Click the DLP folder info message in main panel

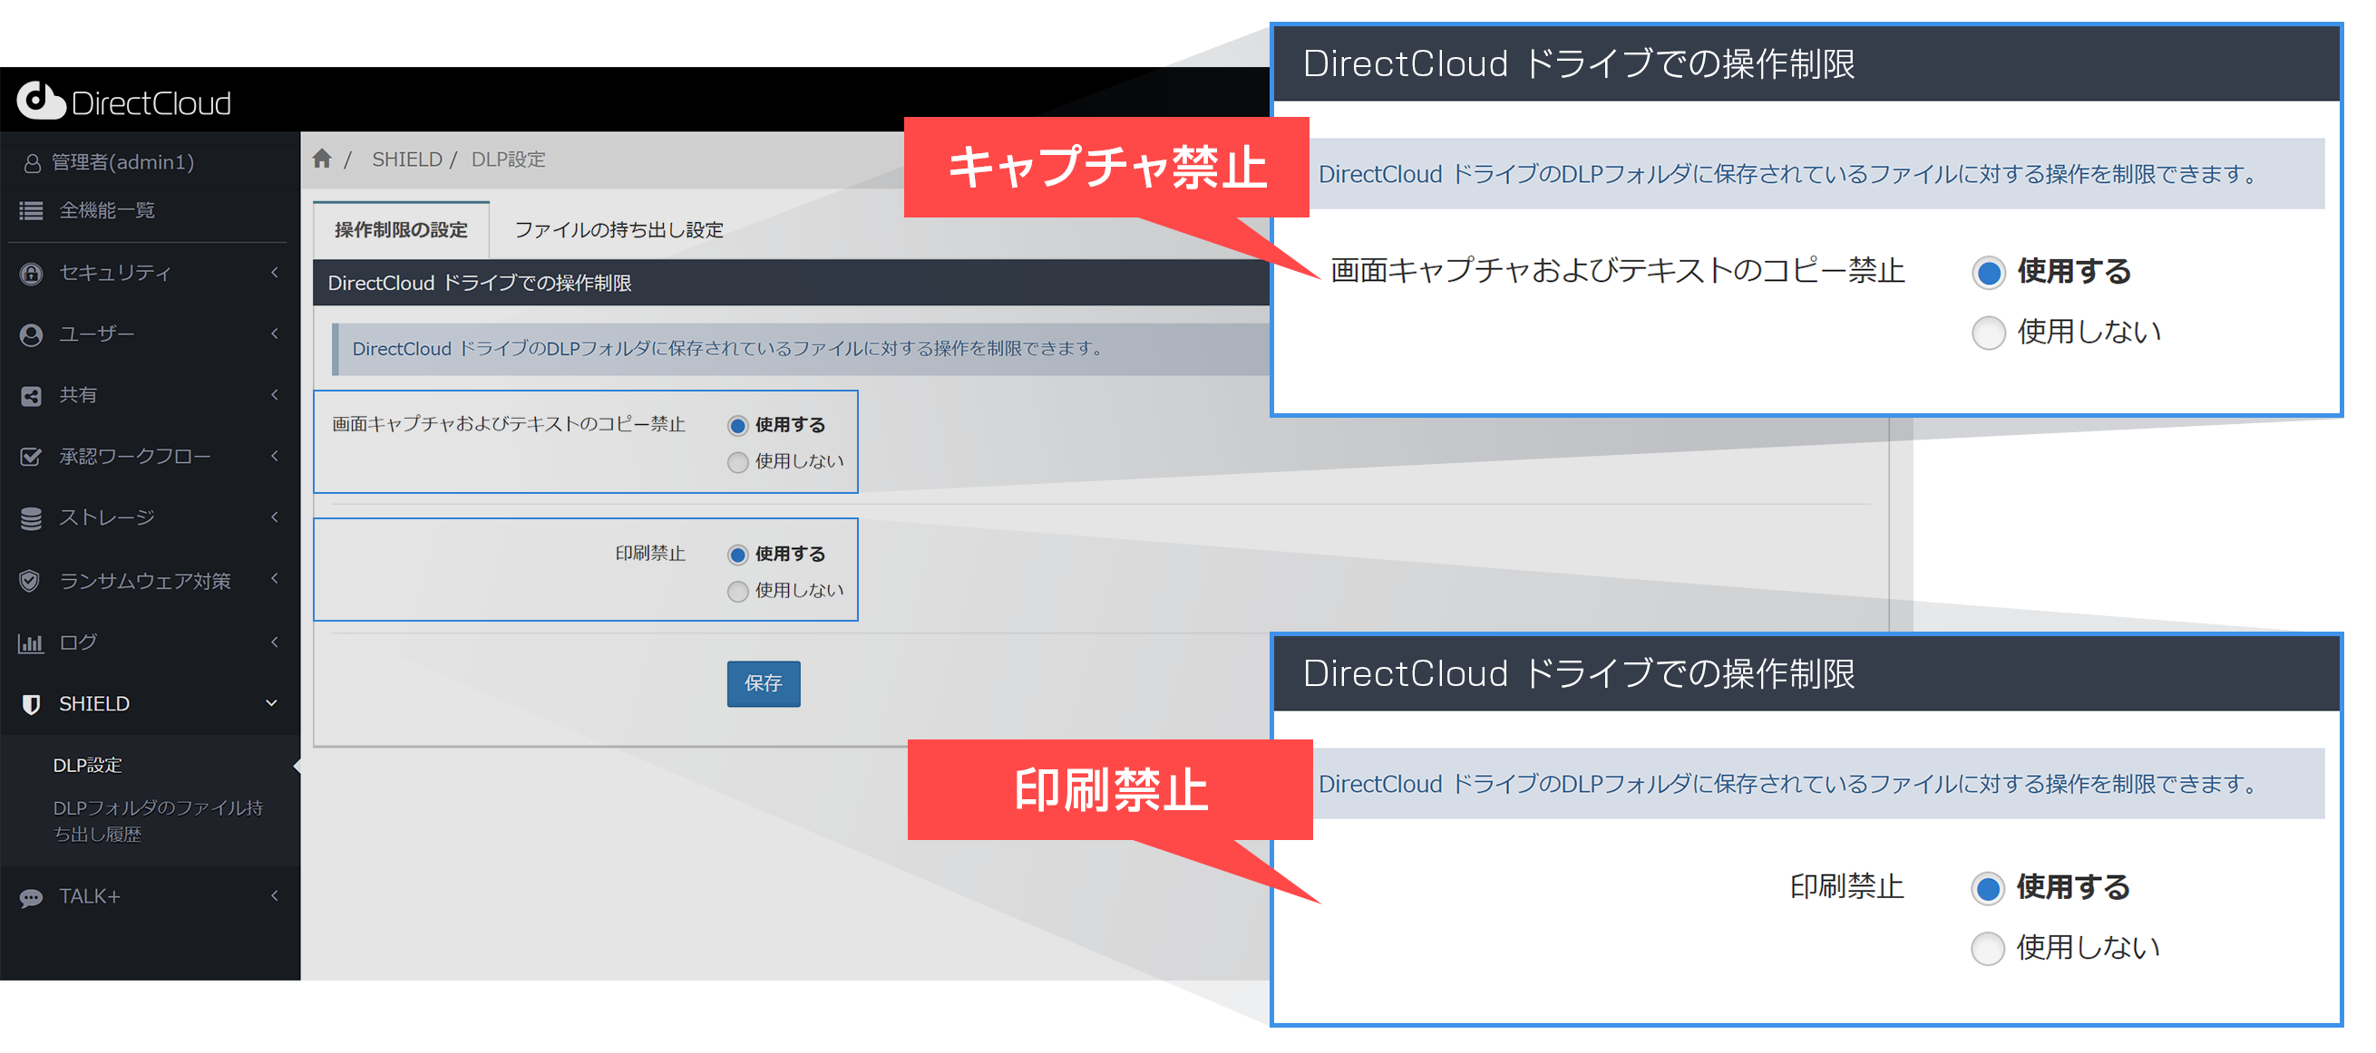(727, 349)
